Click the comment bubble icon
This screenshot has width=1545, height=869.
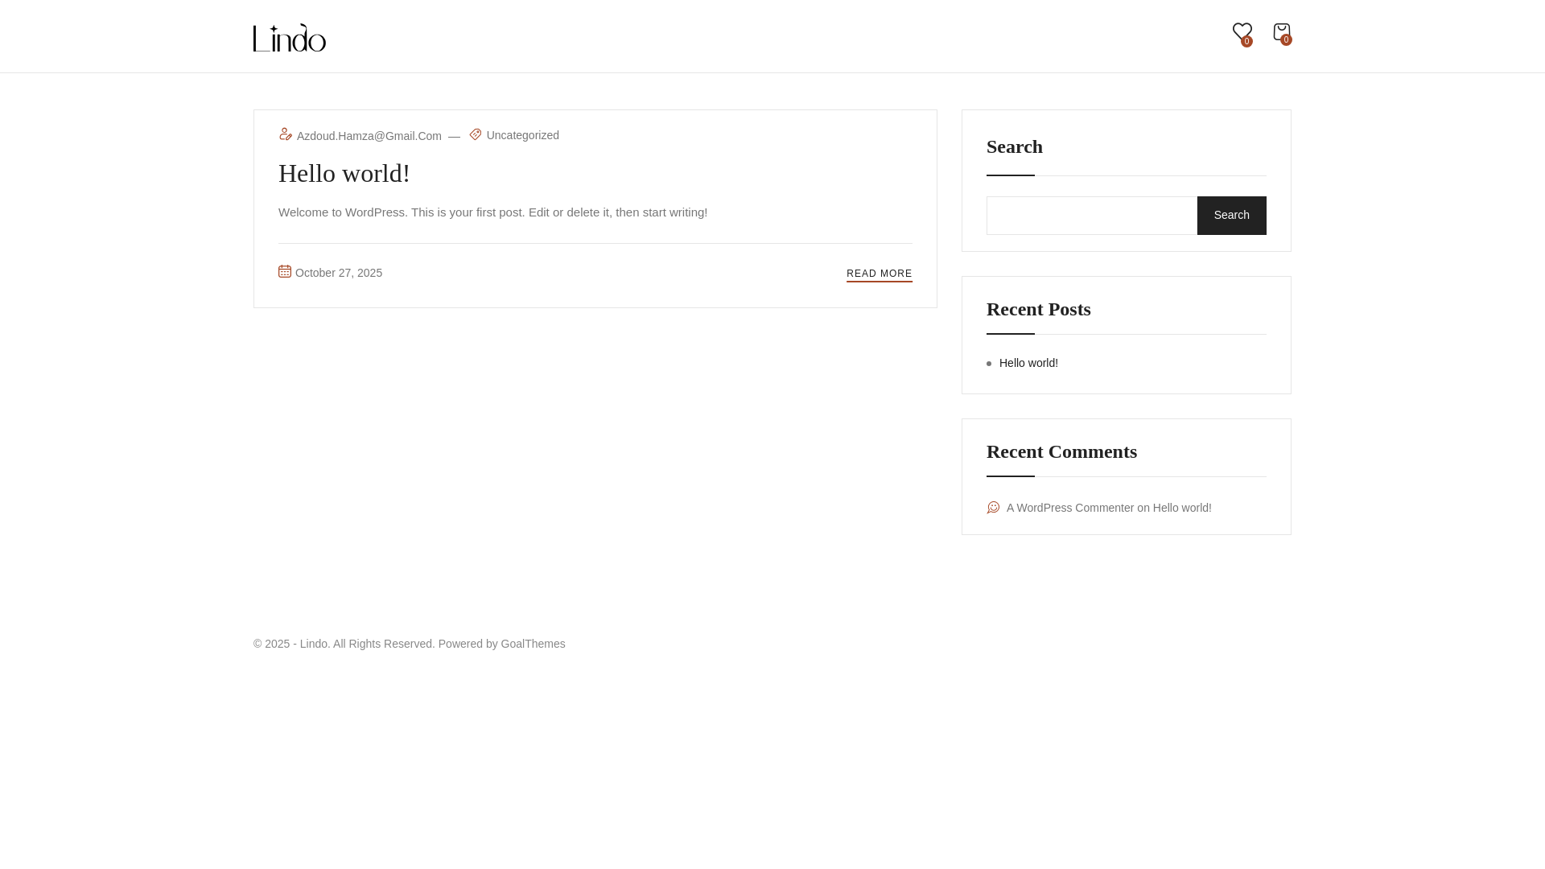coord(994,508)
